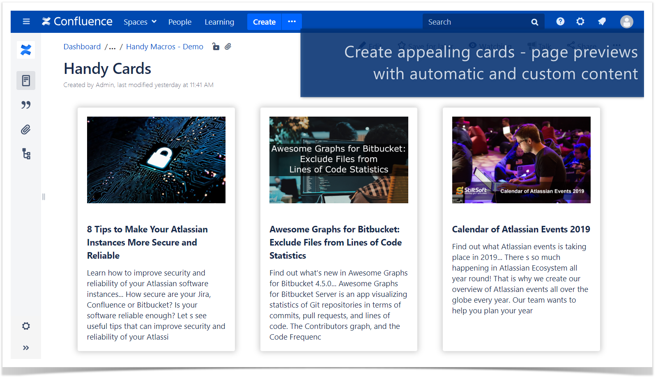
Task: Click the Confluence logo in the header
Action: (x=77, y=21)
